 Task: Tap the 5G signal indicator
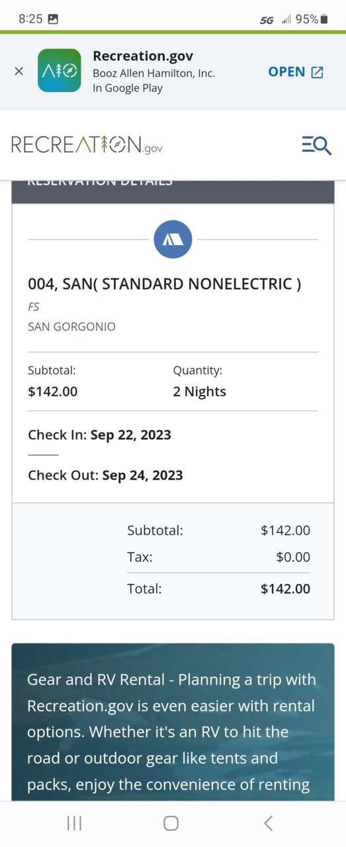(267, 20)
